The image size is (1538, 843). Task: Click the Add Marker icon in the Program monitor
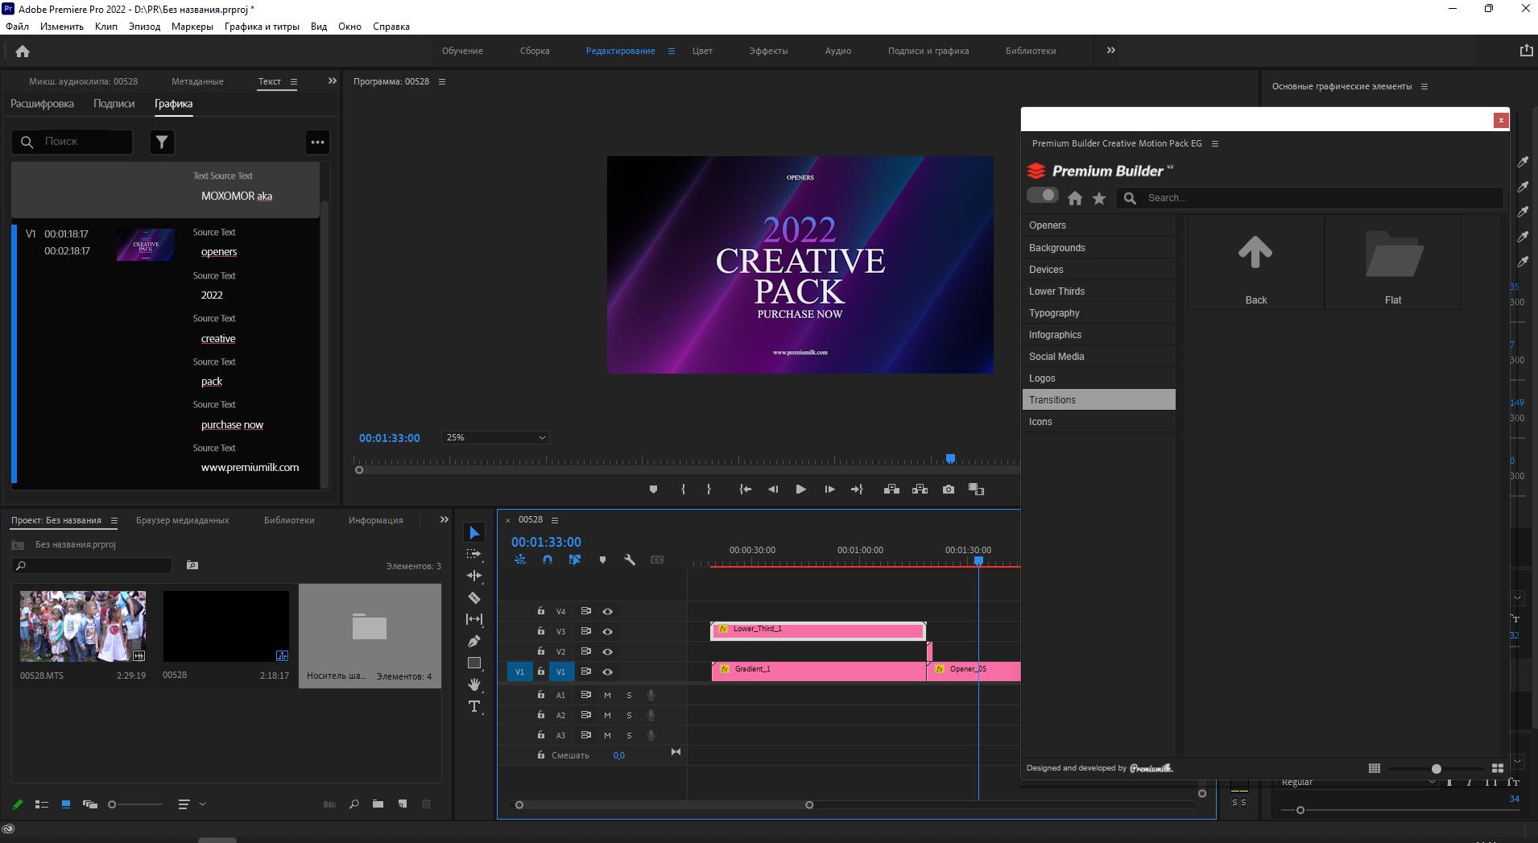click(x=653, y=489)
